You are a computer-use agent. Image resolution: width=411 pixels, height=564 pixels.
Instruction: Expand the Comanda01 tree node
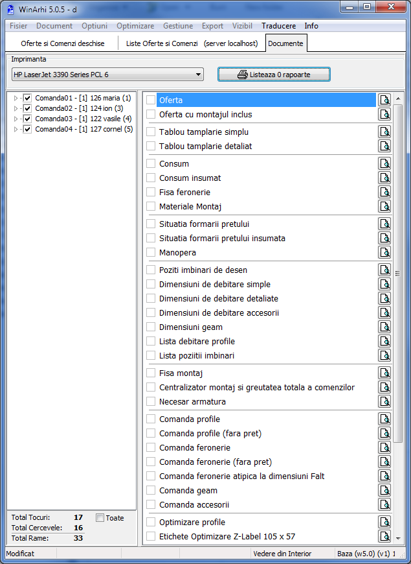tap(16, 98)
